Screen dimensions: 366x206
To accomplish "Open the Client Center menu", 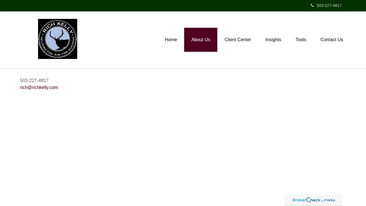I will click(x=238, y=40).
